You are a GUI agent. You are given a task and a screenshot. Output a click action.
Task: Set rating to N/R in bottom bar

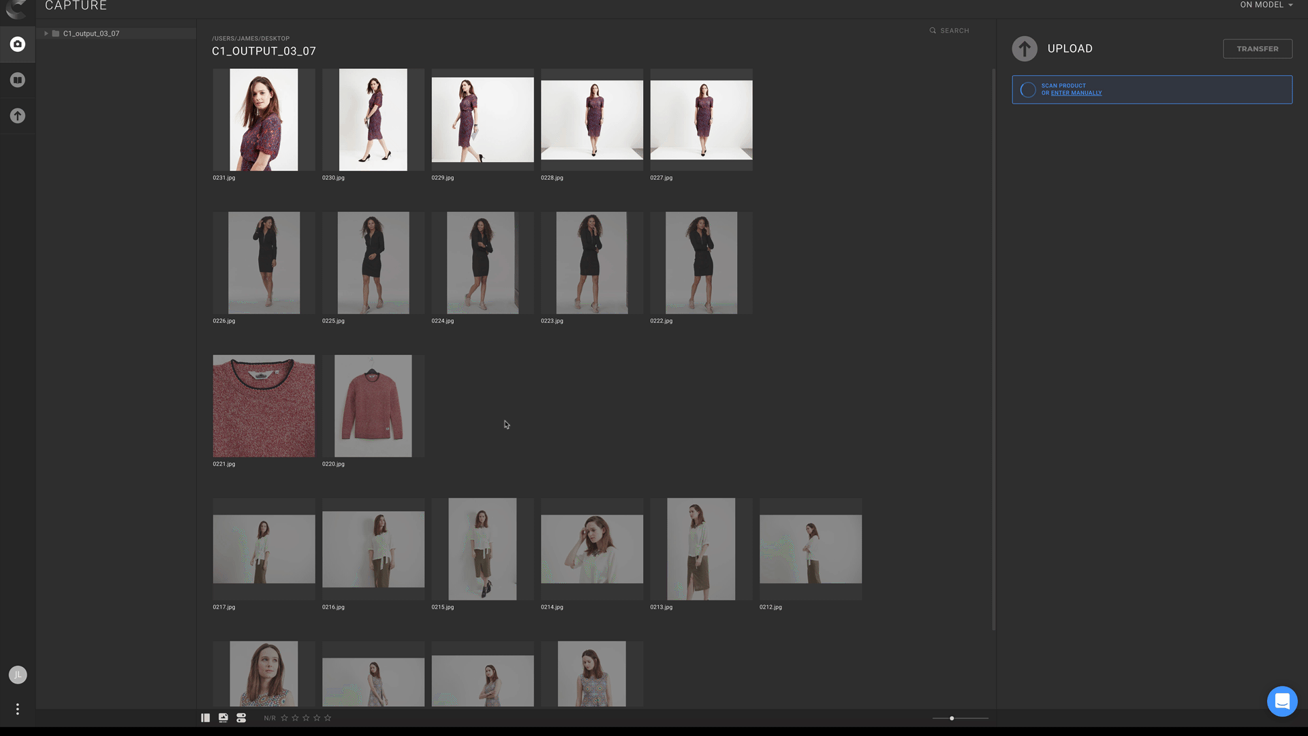tap(270, 718)
